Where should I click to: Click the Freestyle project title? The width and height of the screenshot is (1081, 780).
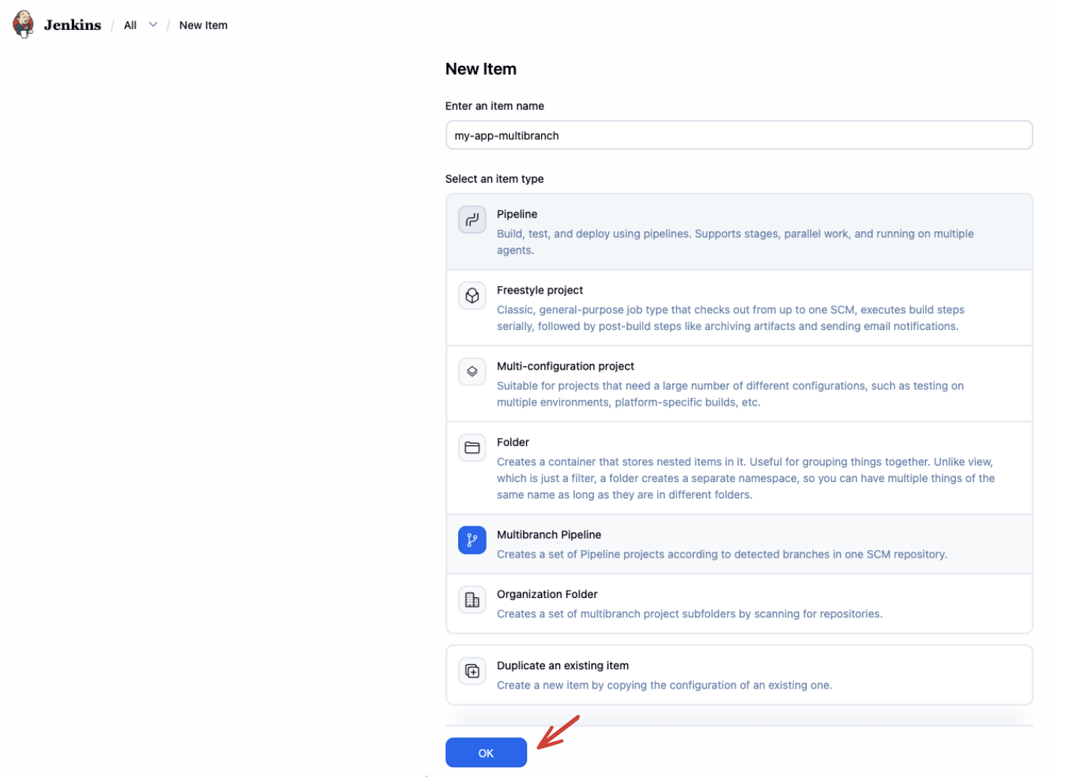tap(540, 290)
